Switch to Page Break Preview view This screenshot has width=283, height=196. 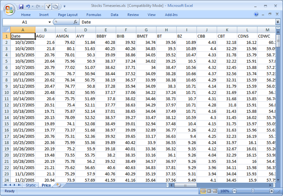(215, 191)
